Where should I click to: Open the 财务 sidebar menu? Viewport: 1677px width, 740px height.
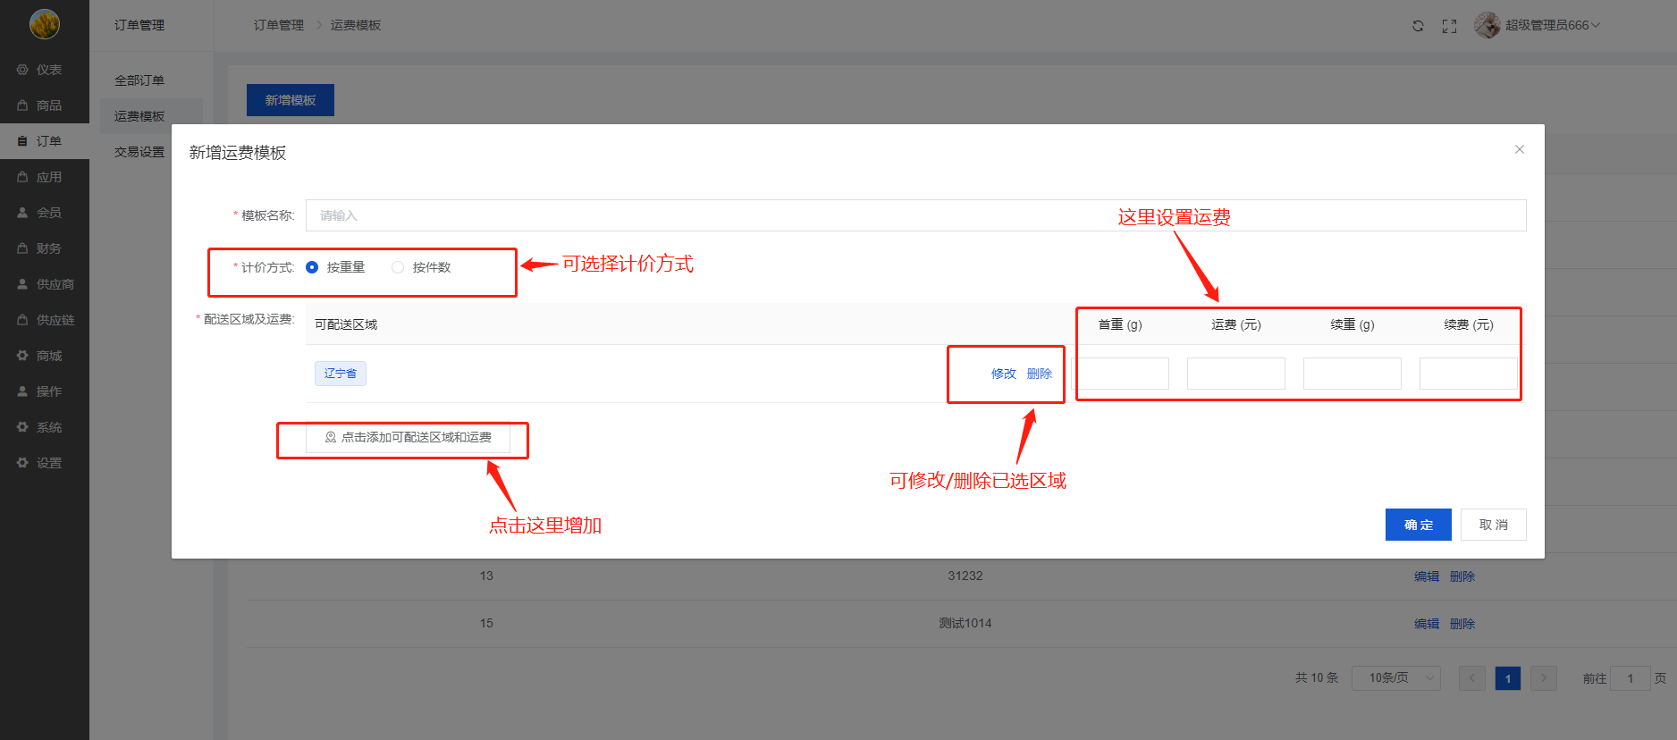[x=45, y=248]
